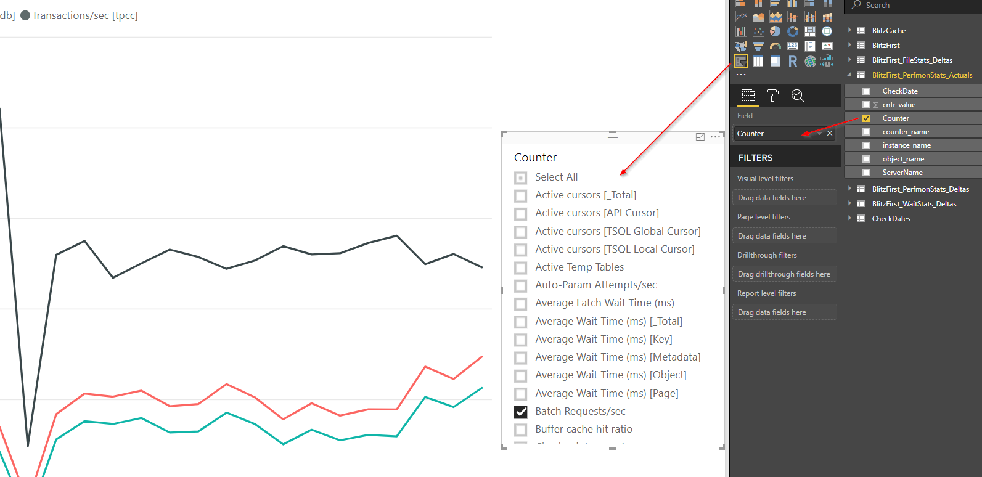This screenshot has width=982, height=477.
Task: Expand the BlitzFirst_WaitStats_Deltas table
Action: tap(849, 203)
